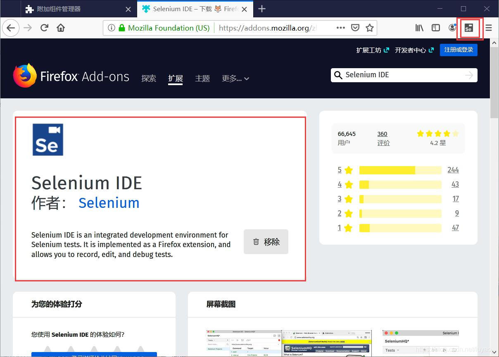499x357 pixels.
Task: Open 开发者中心 external link
Action: [414, 50]
